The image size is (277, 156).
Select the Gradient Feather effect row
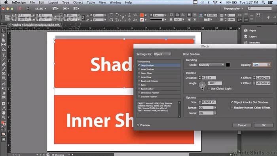click(159, 97)
